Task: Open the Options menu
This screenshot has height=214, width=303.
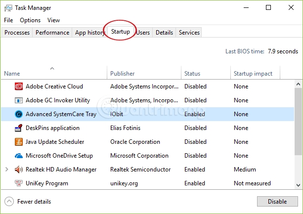Action: 30,20
